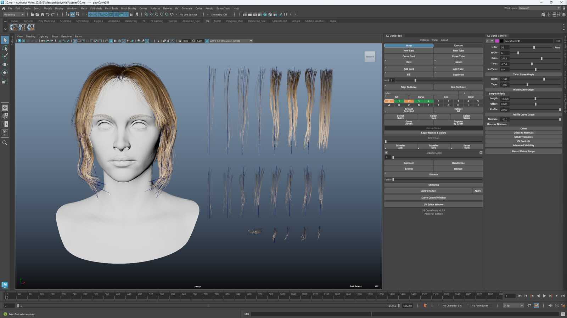Toggle the loop playback icon
The image size is (567, 318).
[529, 306]
